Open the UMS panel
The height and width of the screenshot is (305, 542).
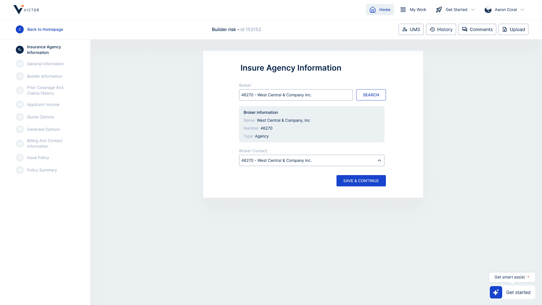411,29
